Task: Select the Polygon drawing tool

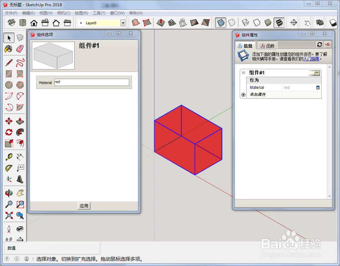Action: (20, 85)
